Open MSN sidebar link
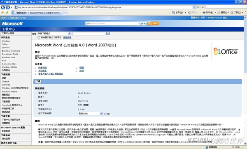Image resolution: width=247 pixels, height=149 pixels. pyautogui.click(x=4, y=61)
